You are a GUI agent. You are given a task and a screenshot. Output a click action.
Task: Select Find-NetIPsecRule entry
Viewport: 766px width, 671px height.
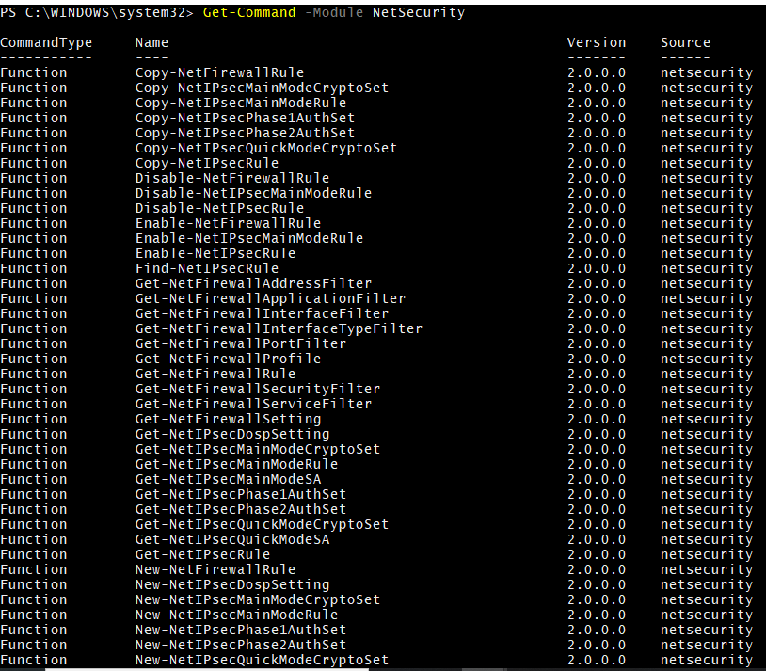pos(207,269)
